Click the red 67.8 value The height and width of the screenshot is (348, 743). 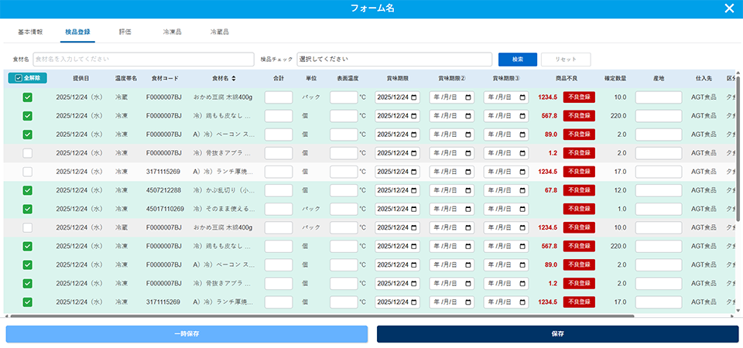[551, 190]
